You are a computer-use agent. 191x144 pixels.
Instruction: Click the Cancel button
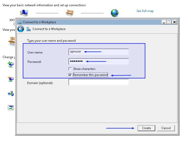click(x=166, y=128)
